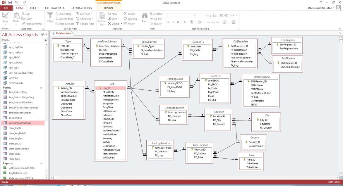The width and height of the screenshot is (343, 186).
Task: Collapse the Forms group
Action: [41, 88]
